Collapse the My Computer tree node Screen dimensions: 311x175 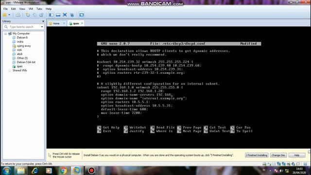5,34
